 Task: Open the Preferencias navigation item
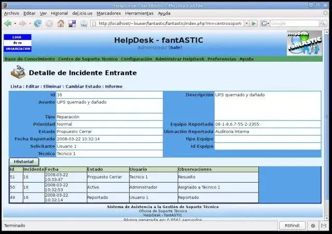(222, 59)
